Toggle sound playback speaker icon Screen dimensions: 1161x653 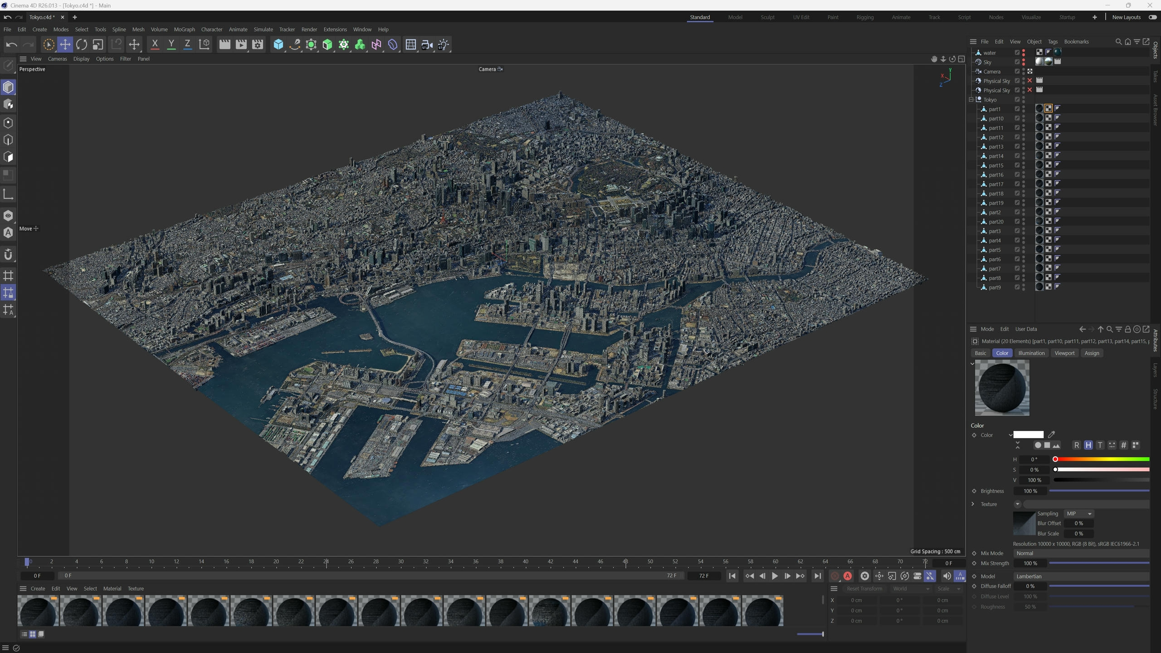coord(946,576)
